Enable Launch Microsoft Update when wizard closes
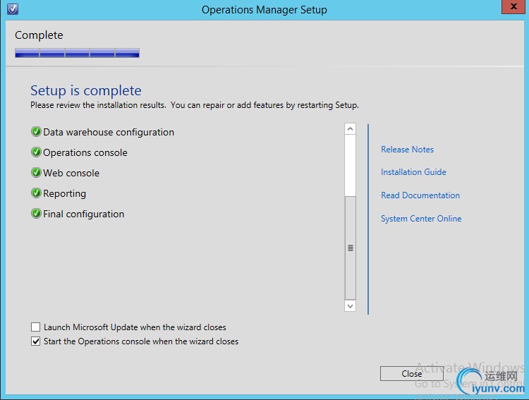The image size is (529, 400). 35,327
